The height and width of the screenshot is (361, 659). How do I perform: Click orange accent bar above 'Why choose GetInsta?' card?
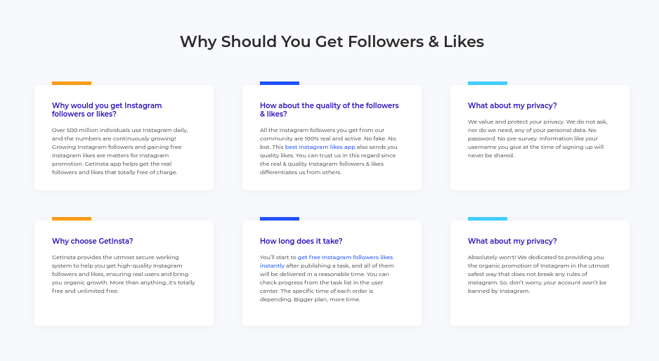pyautogui.click(x=72, y=219)
